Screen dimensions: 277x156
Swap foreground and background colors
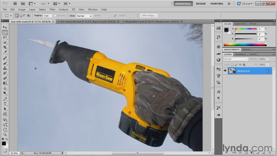coord(7,139)
